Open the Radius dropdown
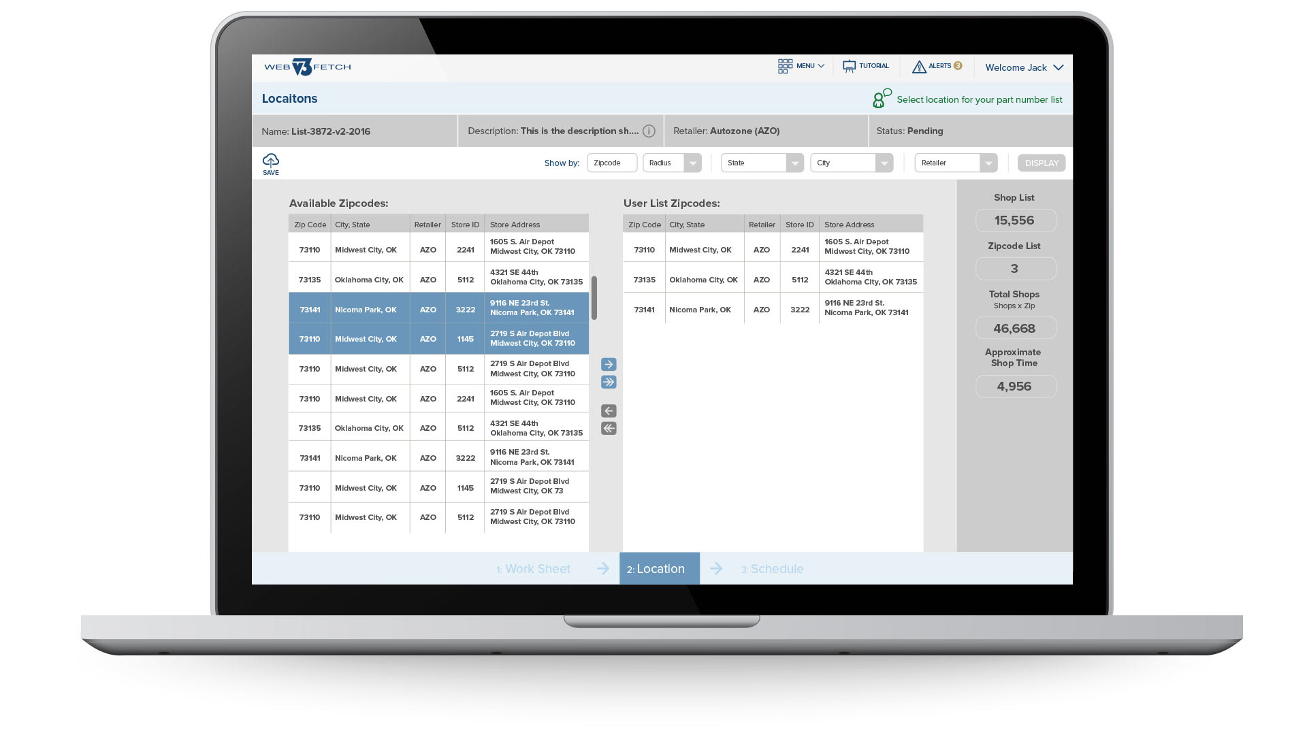Image resolution: width=1307 pixels, height=735 pixels. [672, 163]
